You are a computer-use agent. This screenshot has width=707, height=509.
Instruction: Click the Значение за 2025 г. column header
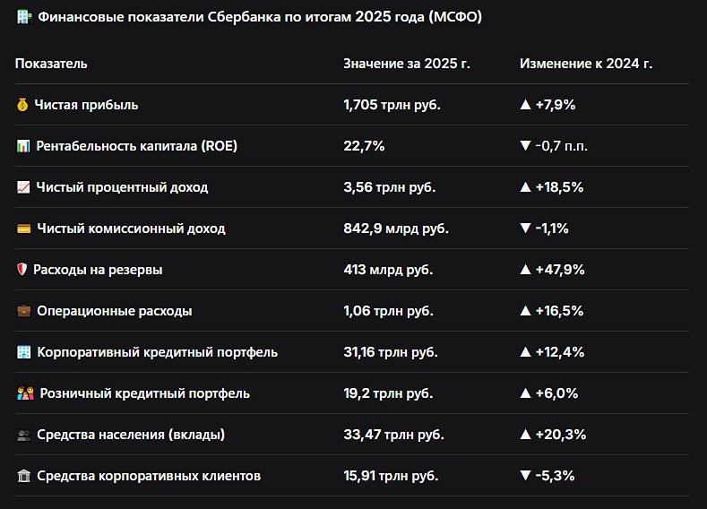tap(406, 65)
